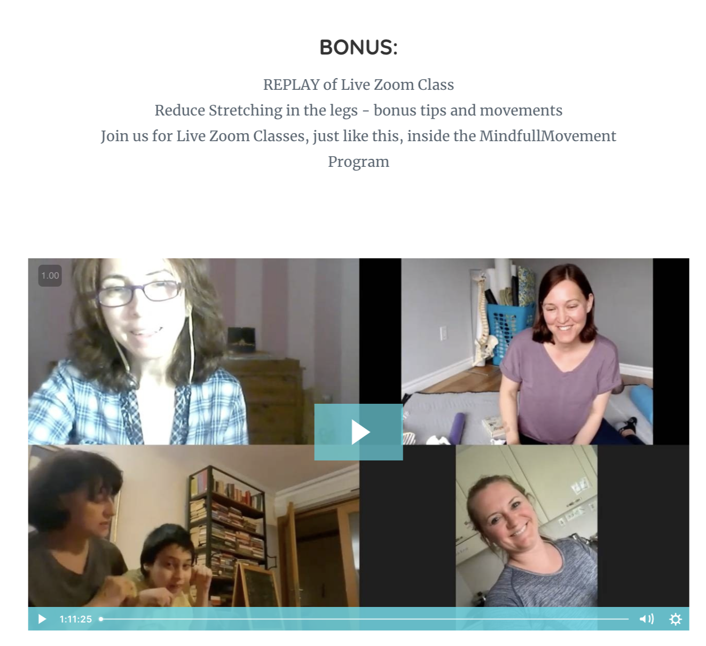Viewport: 706px width, 646px height.
Task: Click the 1.00 playback speed badge
Action: (x=50, y=275)
